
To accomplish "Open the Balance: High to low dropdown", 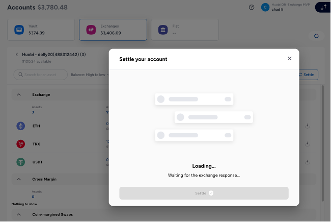I will [89, 75].
